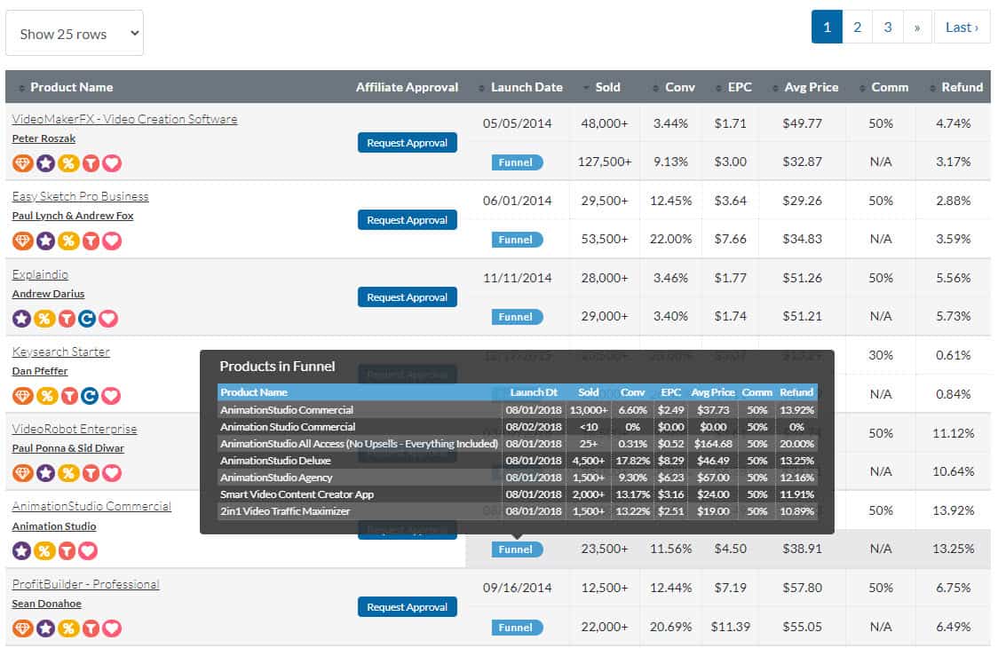This screenshot has width=998, height=648.
Task: Click the blue C badge under Andrew Darius
Action: pos(87,319)
